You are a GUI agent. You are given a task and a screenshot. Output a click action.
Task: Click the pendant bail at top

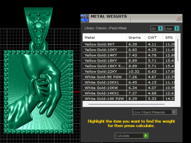(39, 29)
